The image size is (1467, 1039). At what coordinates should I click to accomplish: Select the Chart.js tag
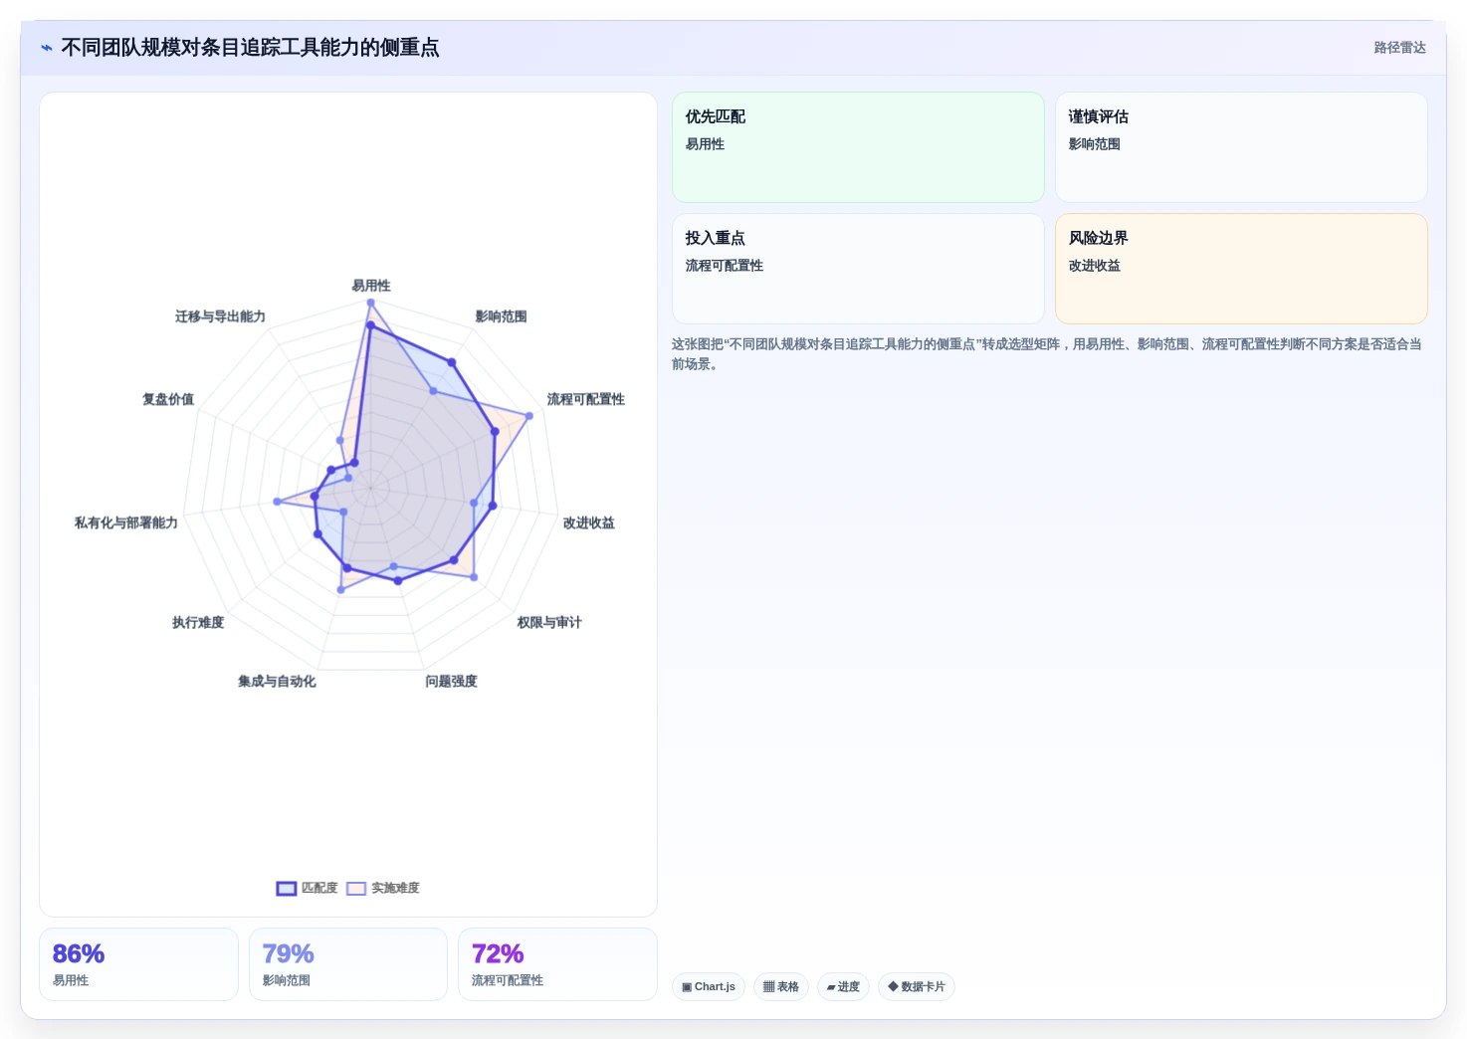[x=709, y=987]
